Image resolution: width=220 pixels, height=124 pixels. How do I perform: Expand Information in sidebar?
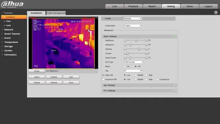pyautogui.click(x=10, y=55)
